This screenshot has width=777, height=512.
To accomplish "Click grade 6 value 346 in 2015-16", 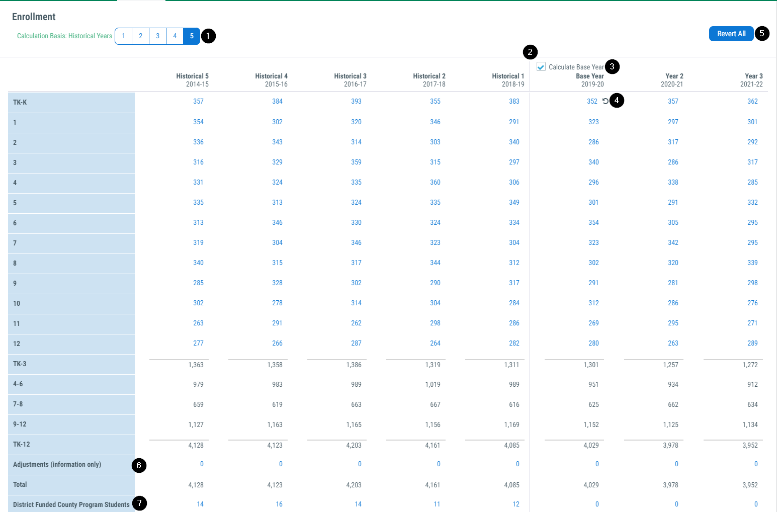I will [278, 223].
